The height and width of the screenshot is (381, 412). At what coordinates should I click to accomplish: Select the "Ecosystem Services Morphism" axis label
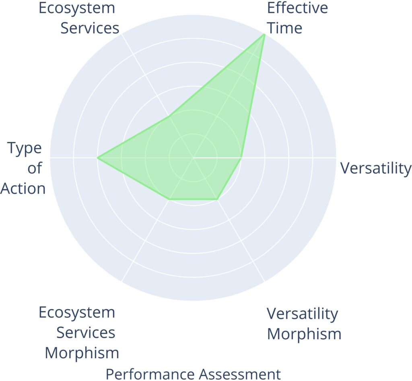point(79,332)
